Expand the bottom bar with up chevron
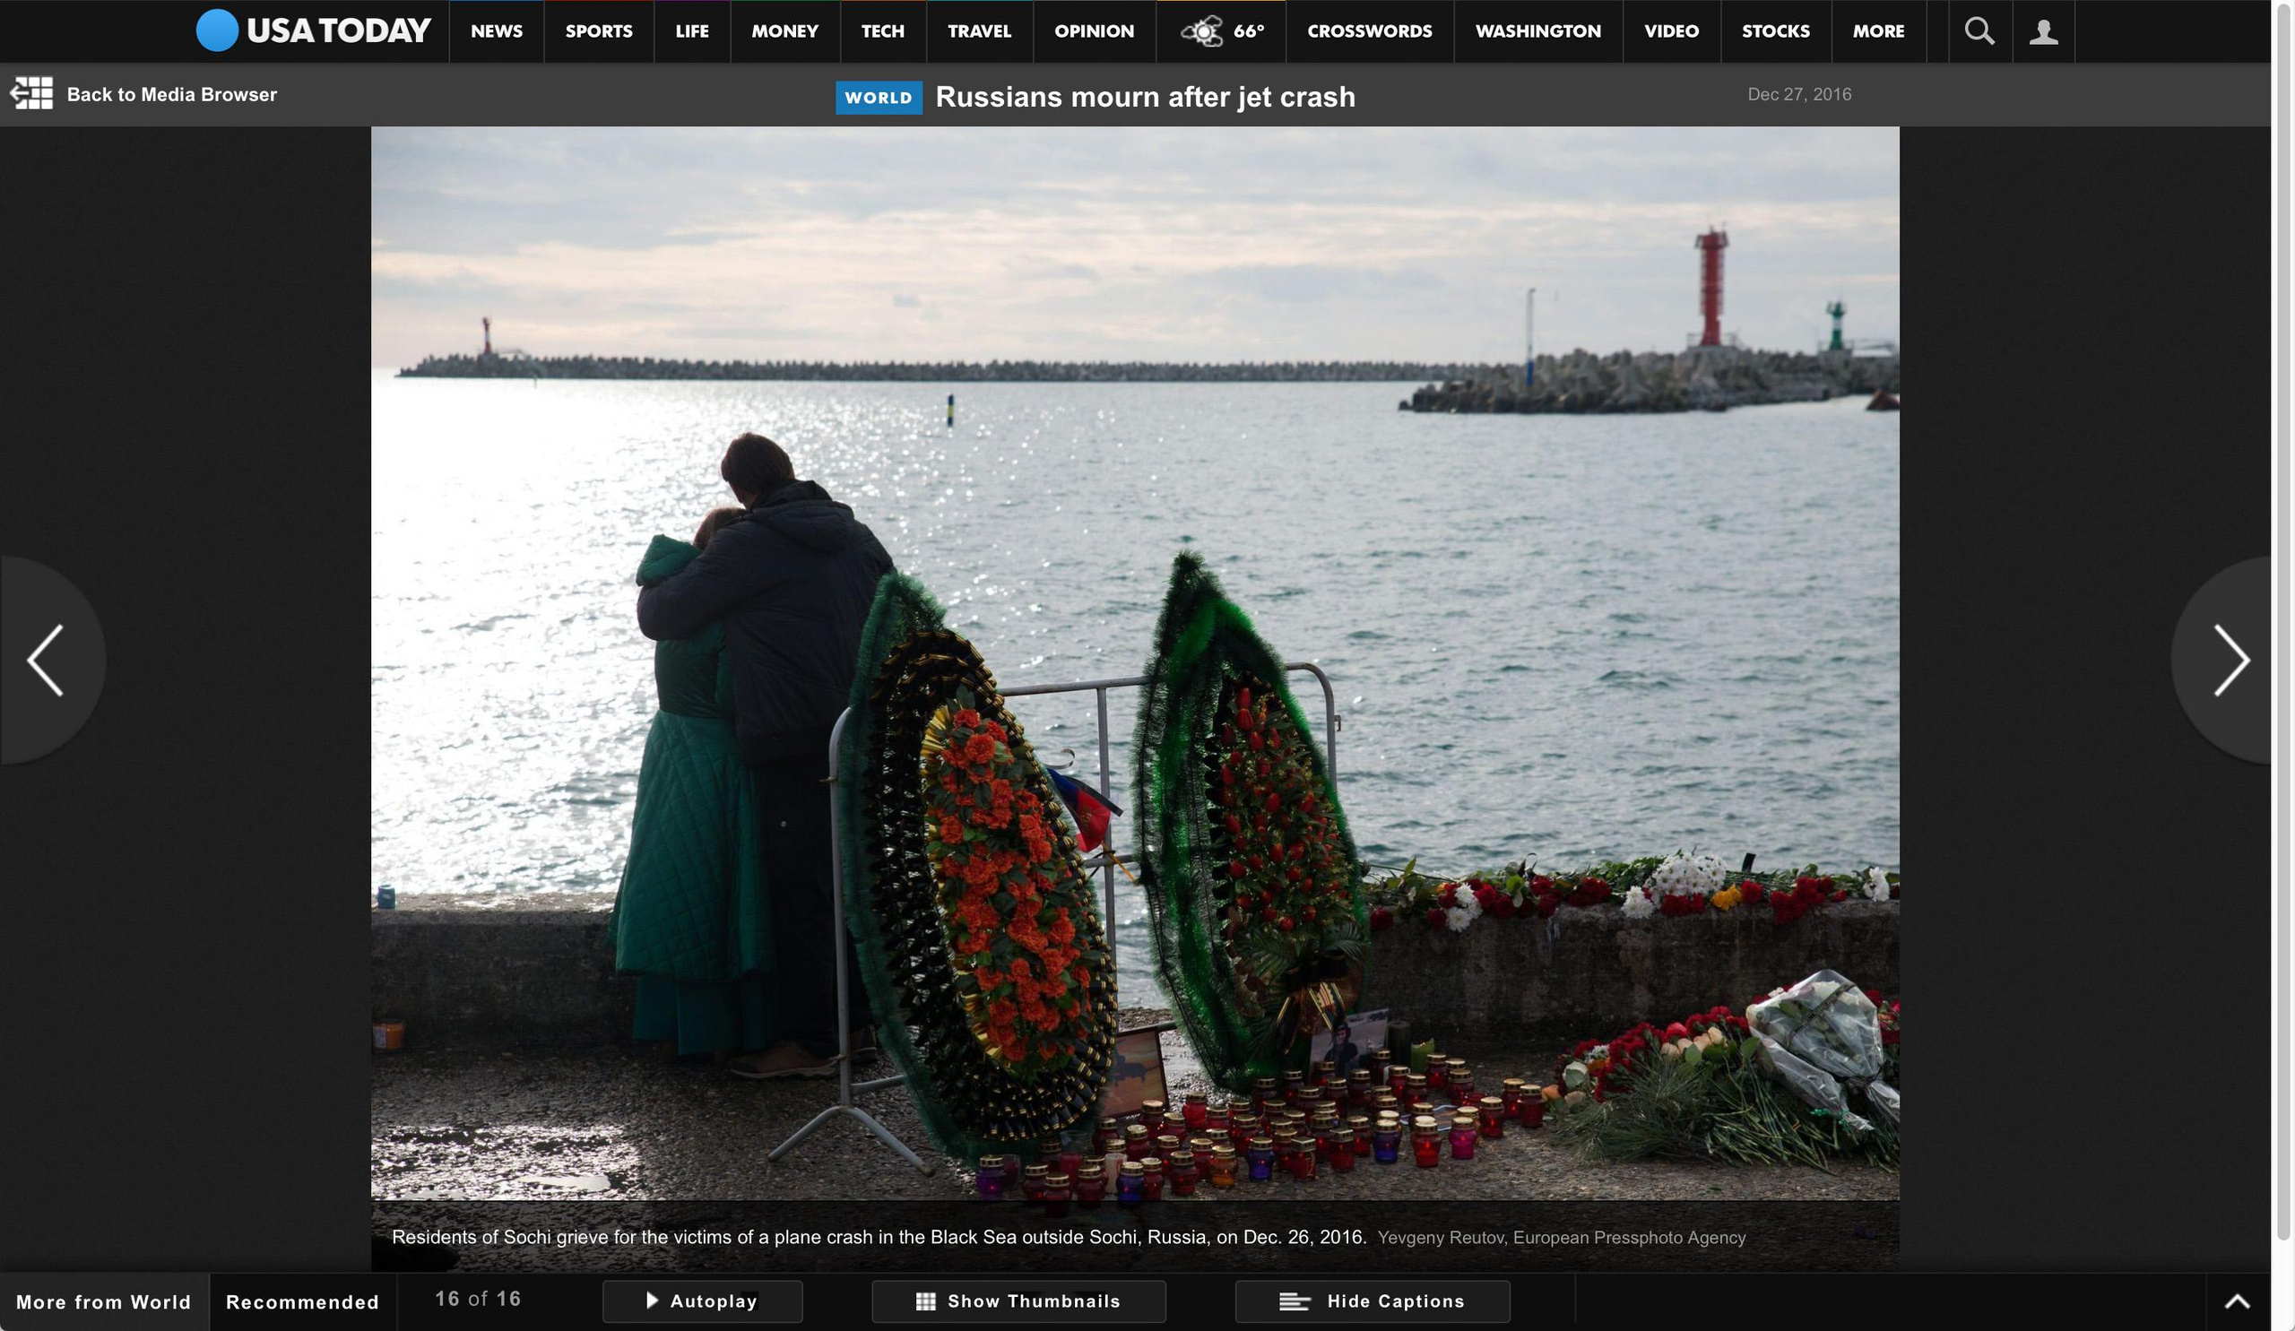 click(x=2237, y=1301)
